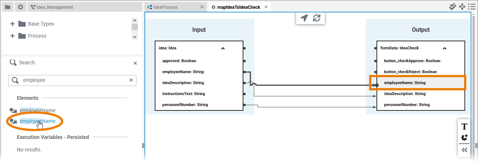Screen dimensions: 478x162
Task: Click the refresh arrows icon above diagram
Action: pyautogui.click(x=317, y=18)
